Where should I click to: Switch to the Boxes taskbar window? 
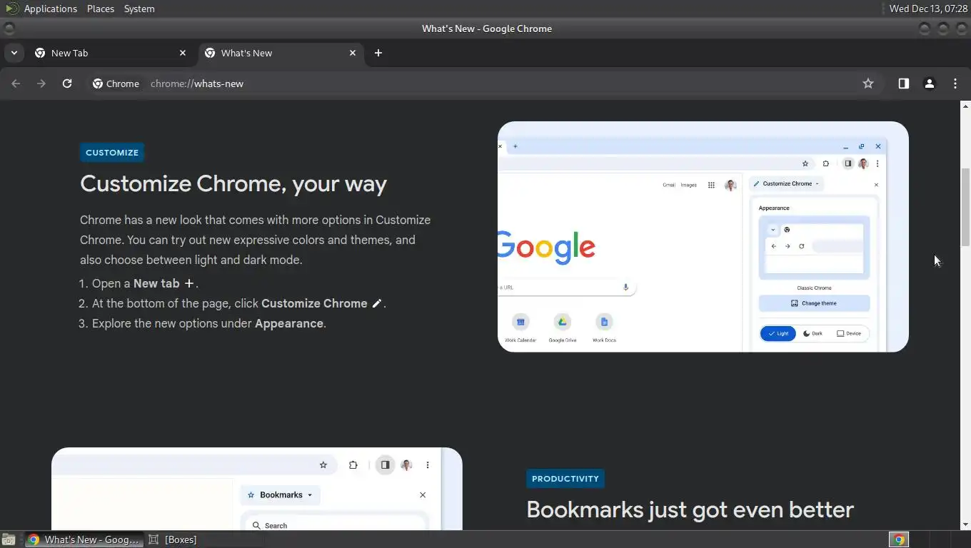coord(172,539)
